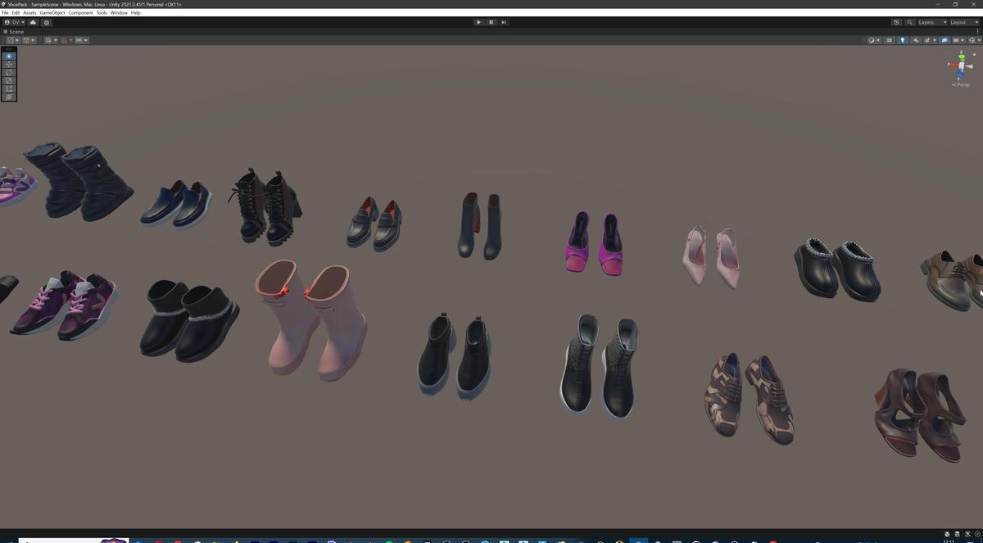Toggle the 2D view mode

click(x=890, y=39)
